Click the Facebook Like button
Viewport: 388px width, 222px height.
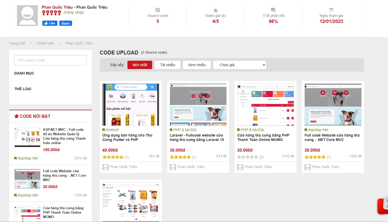50,23
